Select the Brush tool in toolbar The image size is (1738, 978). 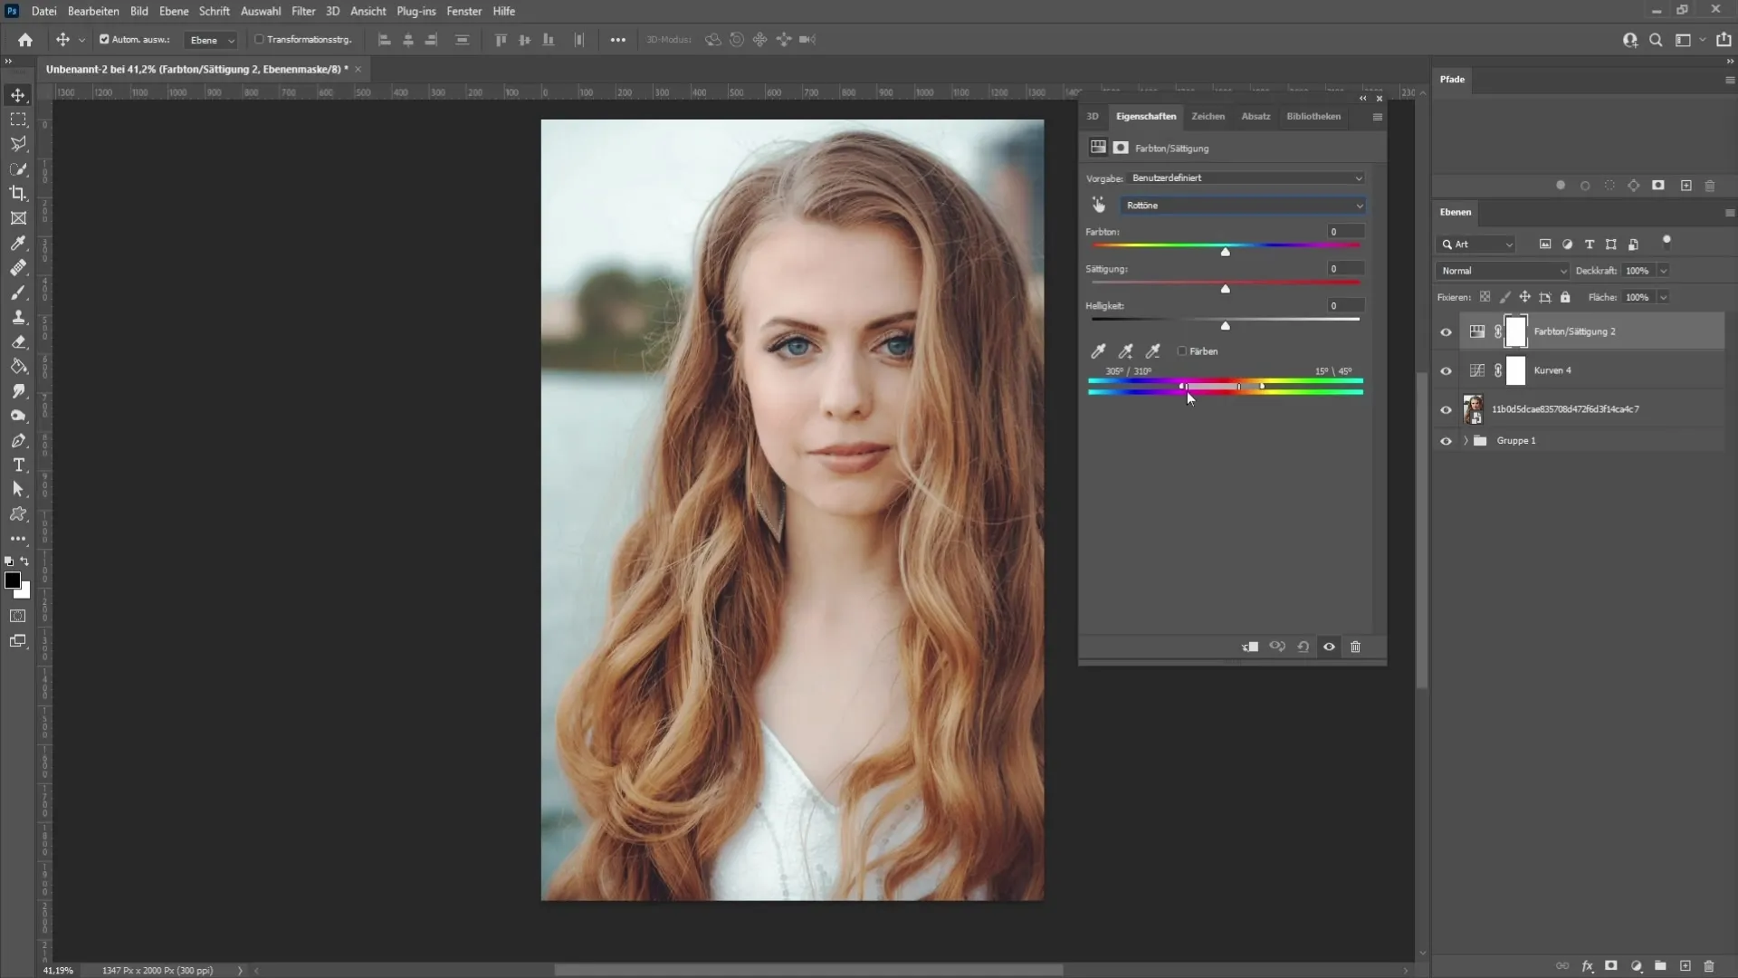(18, 292)
